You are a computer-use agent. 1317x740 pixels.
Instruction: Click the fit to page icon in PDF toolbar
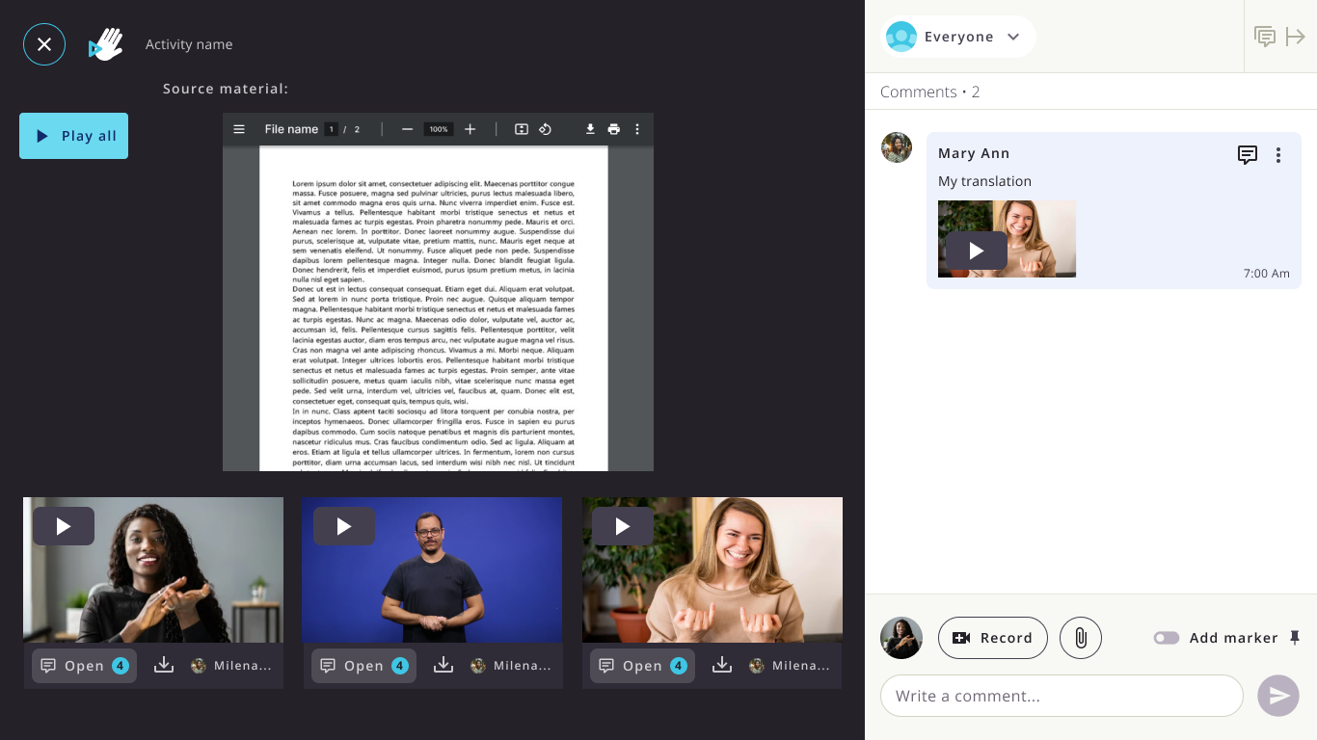522,129
